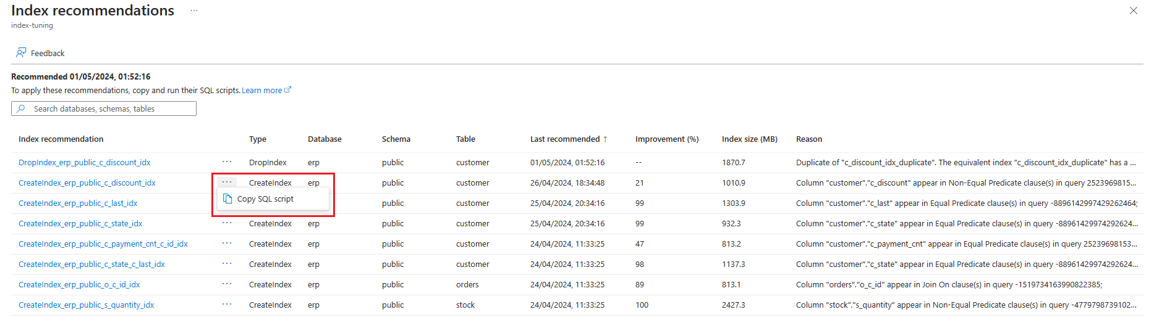The image size is (1154, 320).
Task: Open CreateIndex_erp_public_o_c_id_idx recommendation
Action: pos(79,285)
